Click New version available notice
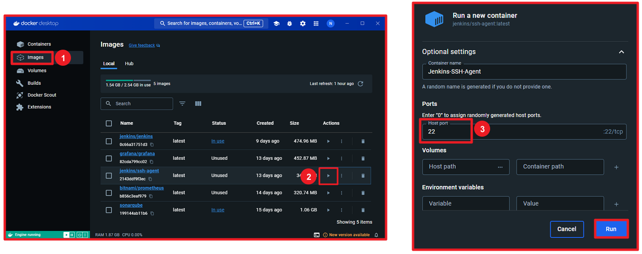 [x=349, y=235]
